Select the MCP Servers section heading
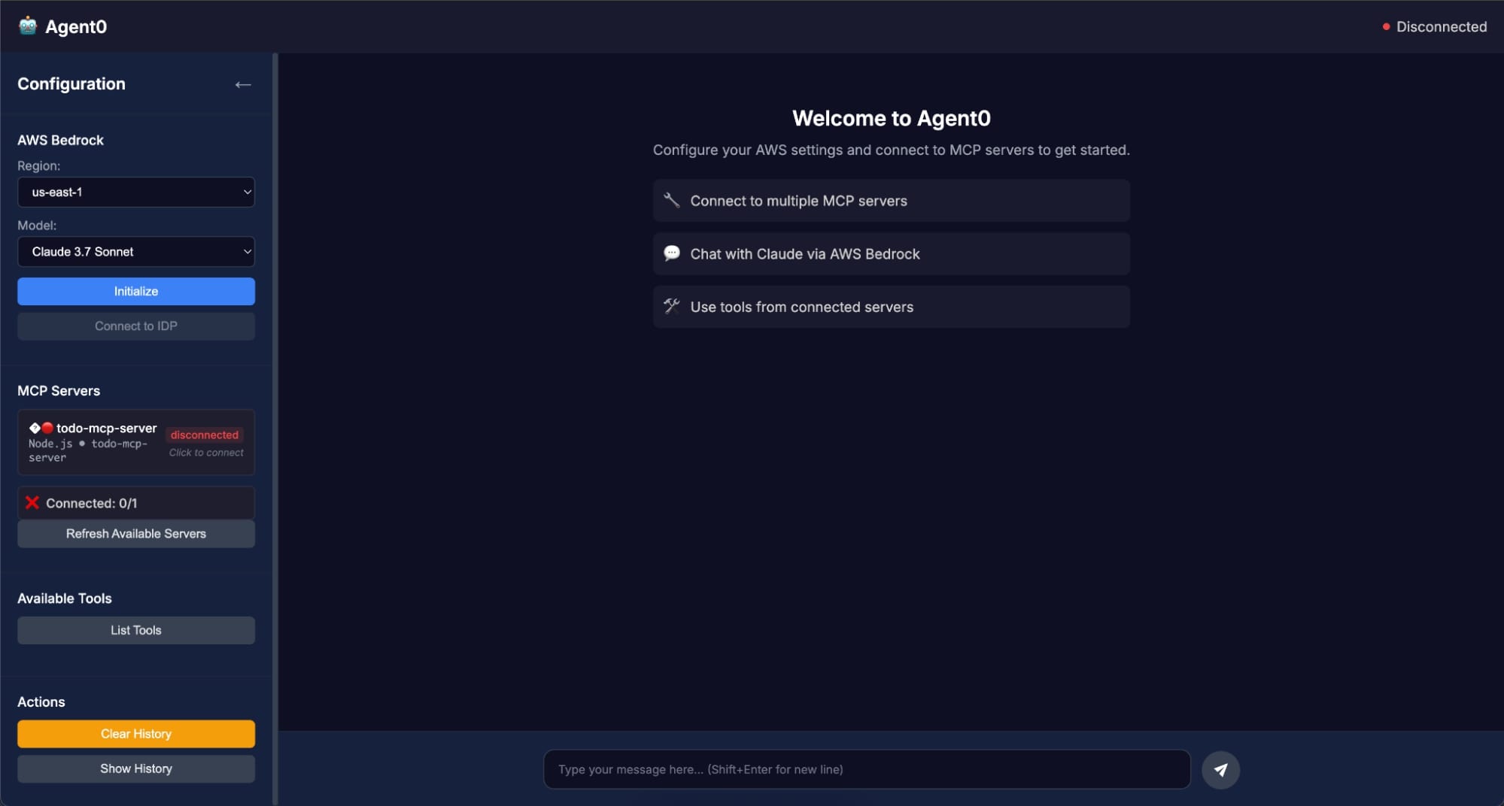This screenshot has height=806, width=1504. click(x=58, y=390)
